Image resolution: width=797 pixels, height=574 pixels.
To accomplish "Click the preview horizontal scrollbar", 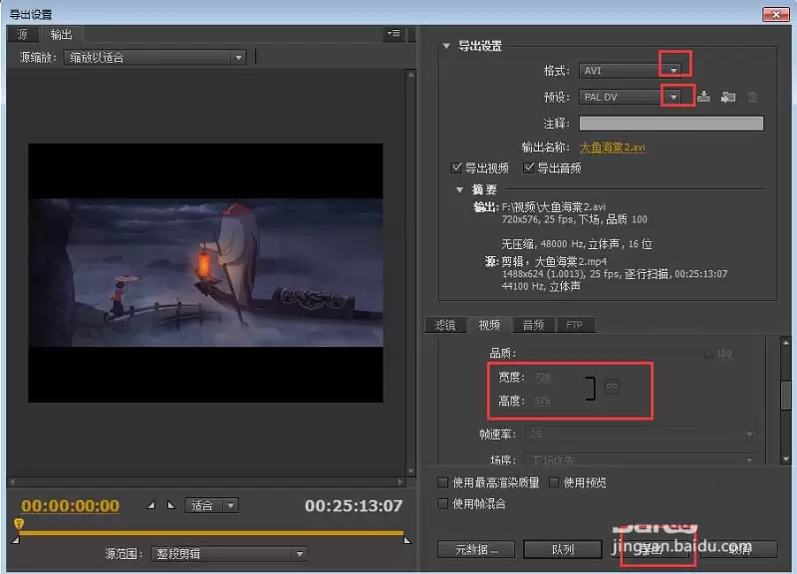I will pos(206,481).
